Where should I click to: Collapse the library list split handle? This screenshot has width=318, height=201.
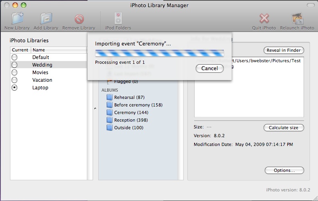(x=95, y=108)
